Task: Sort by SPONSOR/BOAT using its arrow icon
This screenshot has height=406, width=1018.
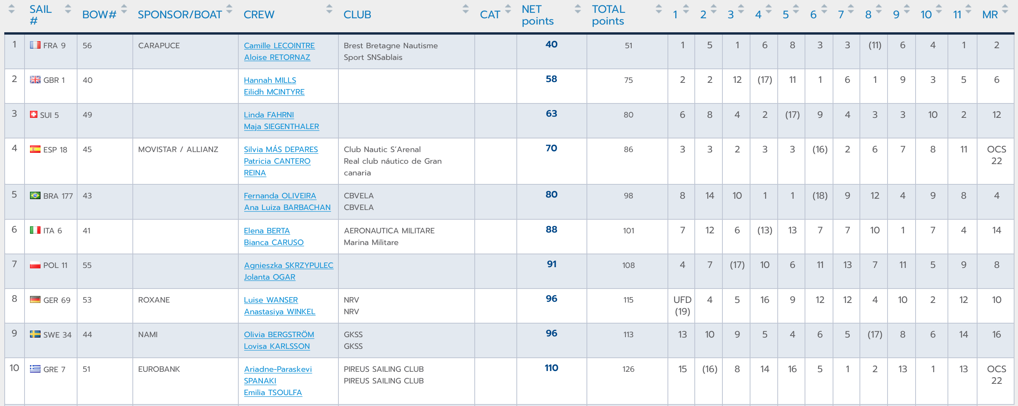Action: coord(229,9)
